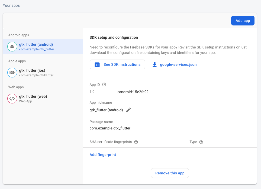261x189 pixels.
Task: Click the Your apps heading
Action: (x=11, y=5)
